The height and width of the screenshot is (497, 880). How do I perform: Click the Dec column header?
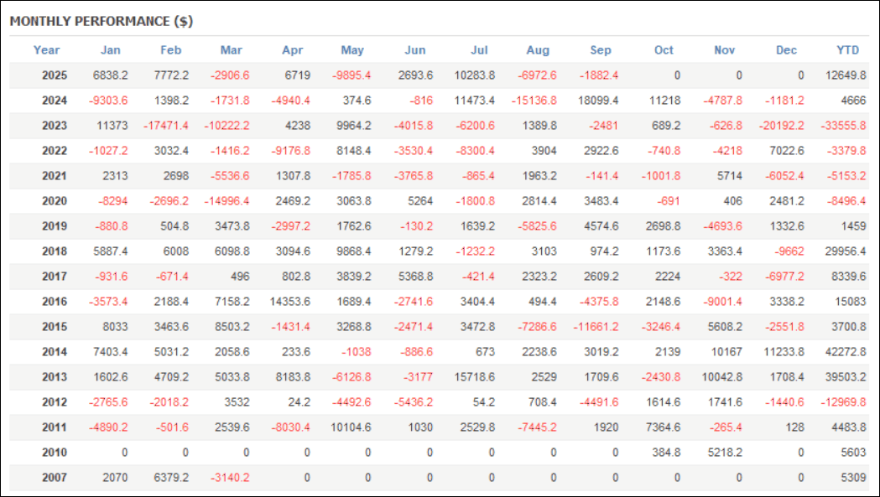[x=786, y=50]
